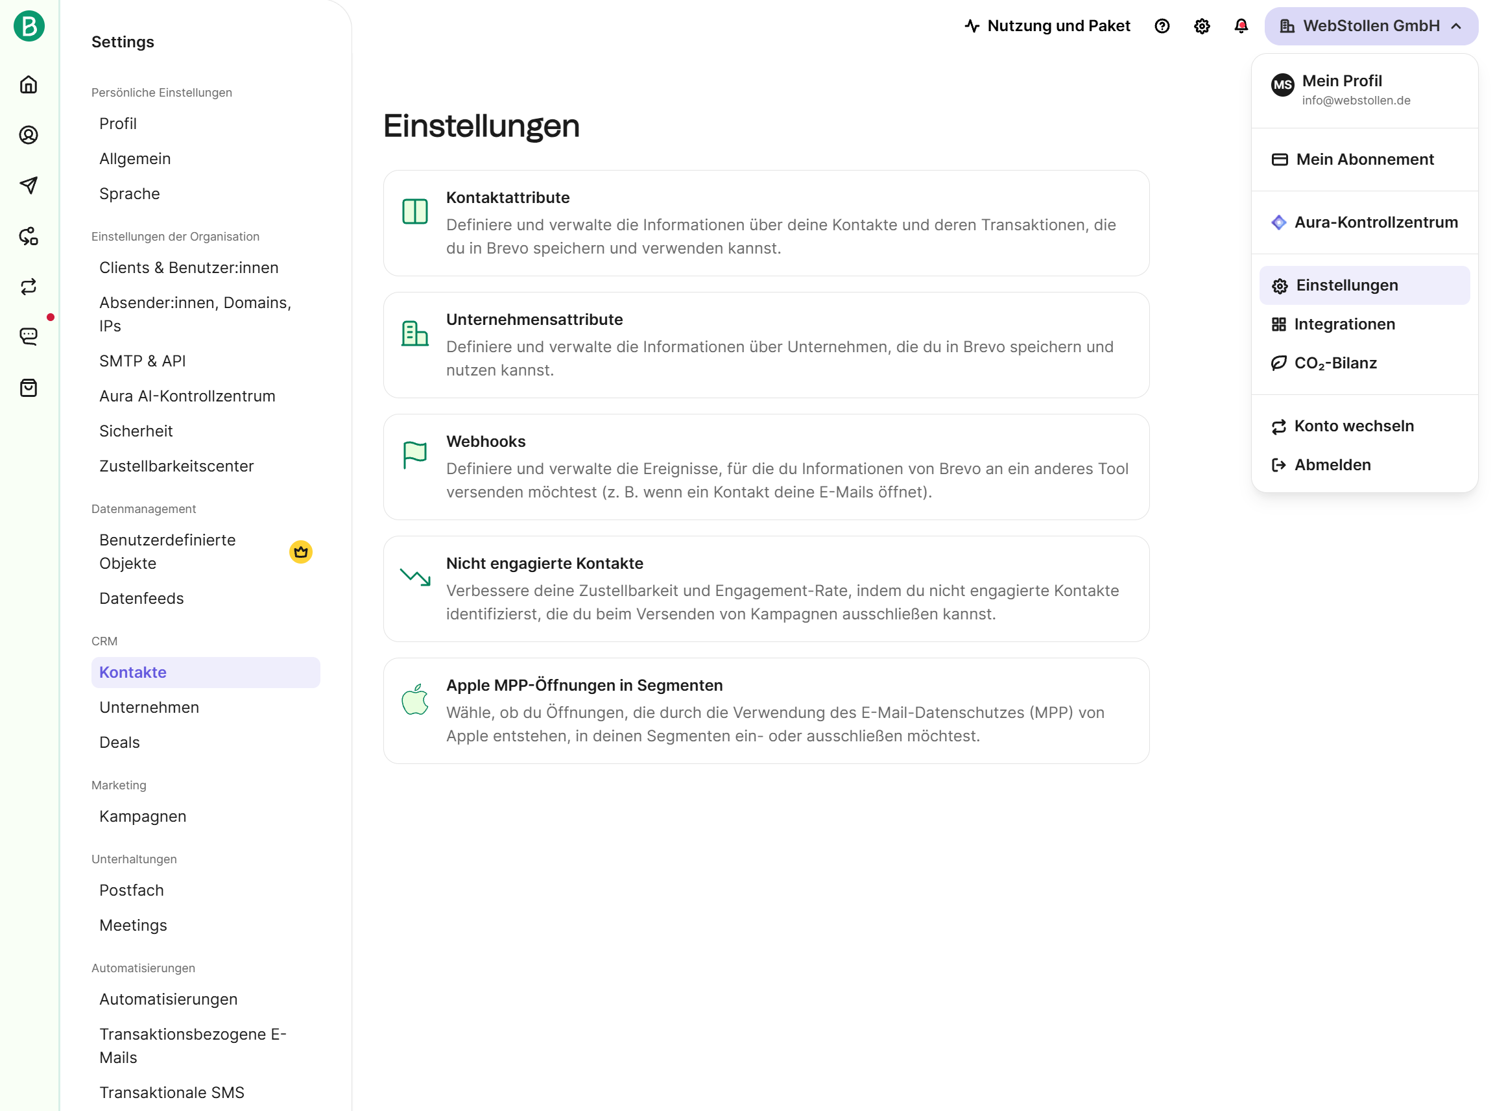Viewport: 1506px width, 1111px height.
Task: Open Apple MPP-Öffnungen in Segmenten card
Action: 765,711
